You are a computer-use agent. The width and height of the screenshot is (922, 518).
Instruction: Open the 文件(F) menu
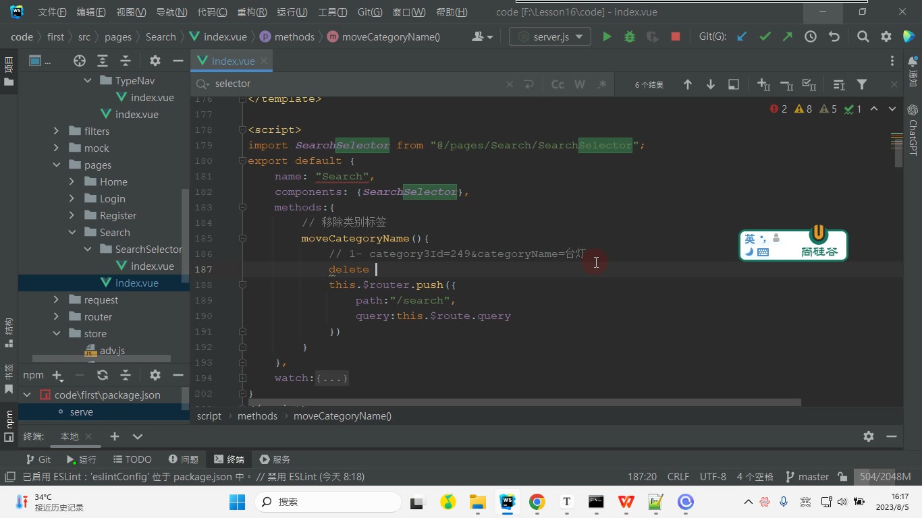pyautogui.click(x=53, y=12)
